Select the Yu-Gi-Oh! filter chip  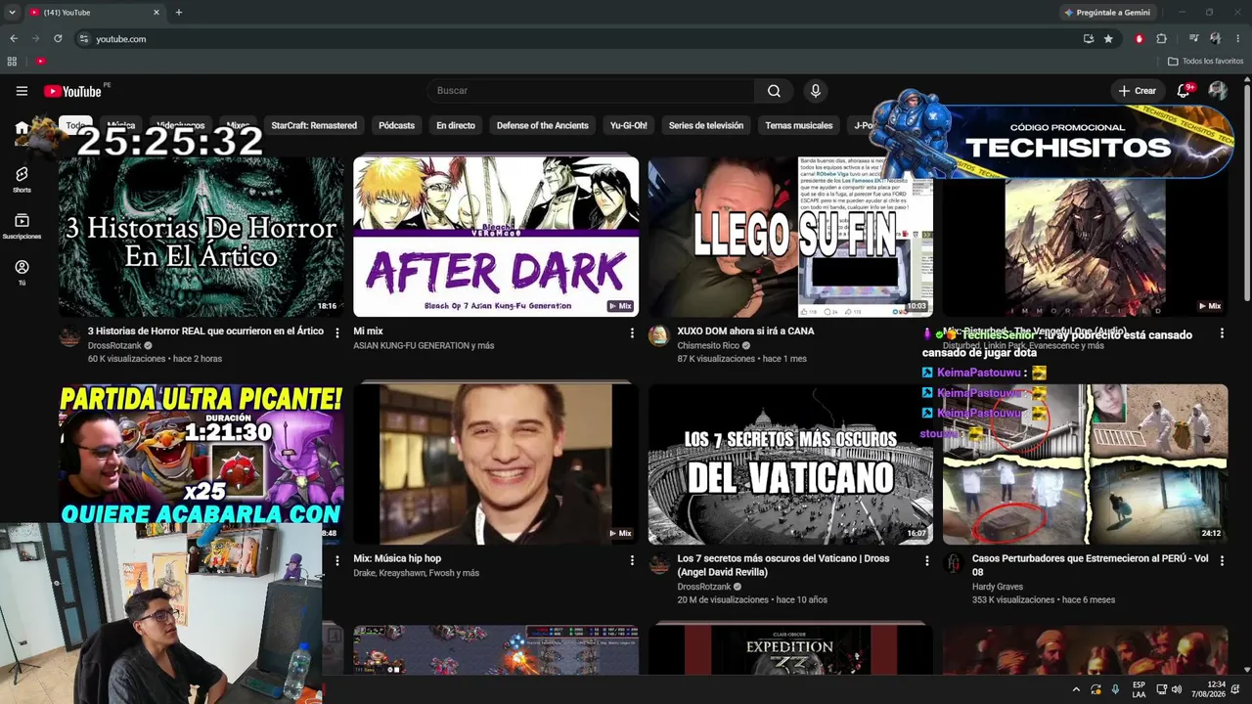click(x=629, y=125)
